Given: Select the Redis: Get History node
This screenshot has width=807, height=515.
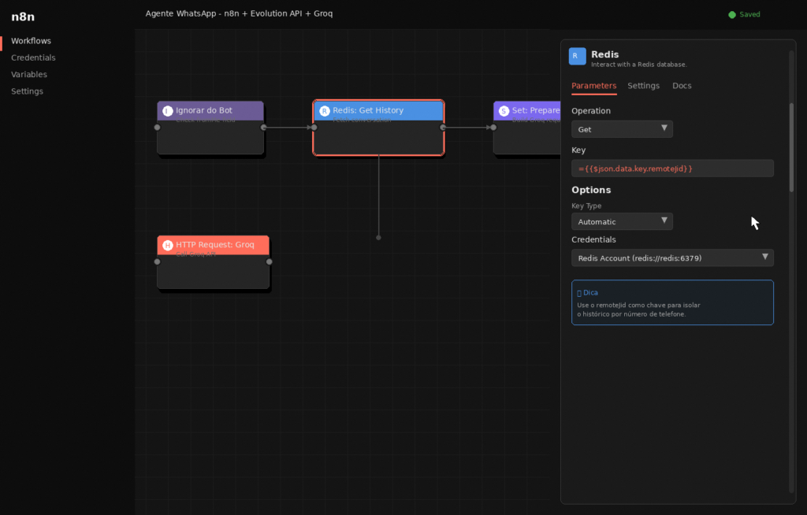Looking at the screenshot, I should [378, 128].
